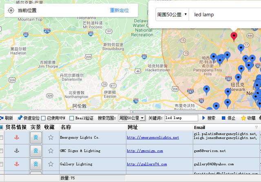The width and height of the screenshot is (261, 182).
Task: Click the 重新定位 relocate link
Action: tap(119, 10)
